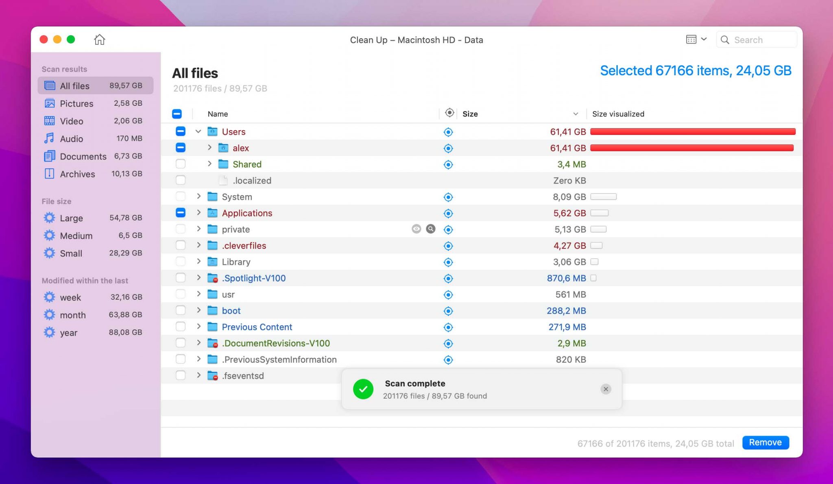Click target icon for .cleverfiles row
The width and height of the screenshot is (833, 484).
tap(448, 246)
